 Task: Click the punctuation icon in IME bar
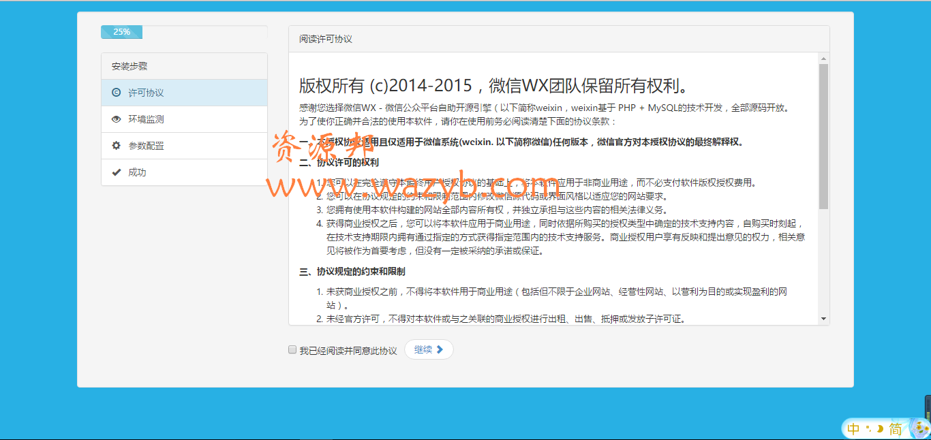point(868,429)
